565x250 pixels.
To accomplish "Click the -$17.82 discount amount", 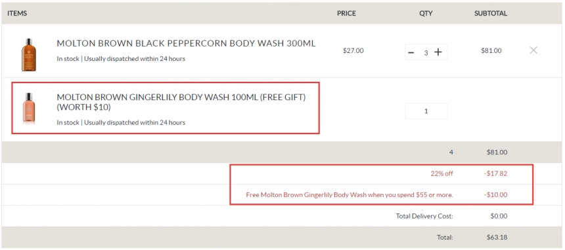I will click(x=496, y=173).
